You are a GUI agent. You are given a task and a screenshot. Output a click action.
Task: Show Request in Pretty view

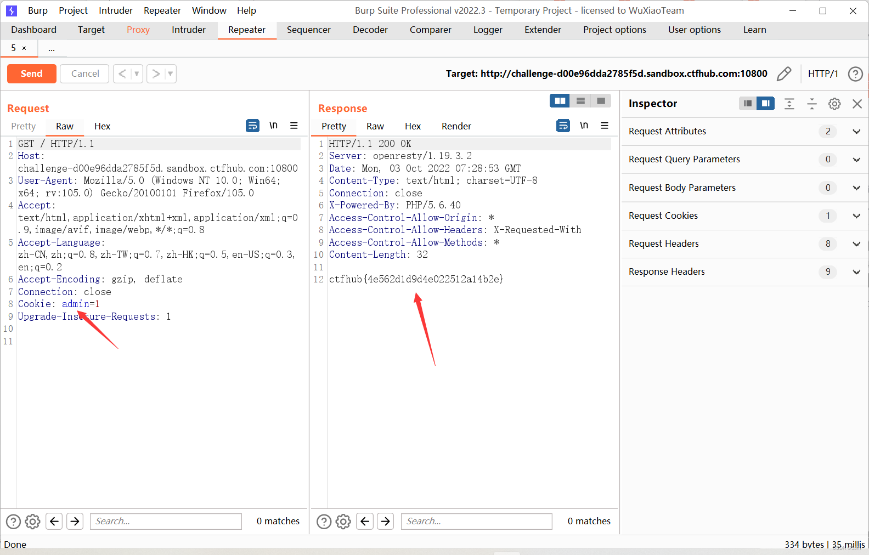24,126
